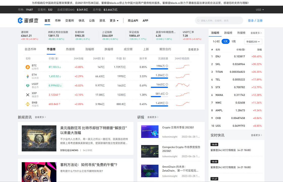Screen dimensions: 283x182
Task: Open the 币种 navigation item
Action: [x=58, y=20]
